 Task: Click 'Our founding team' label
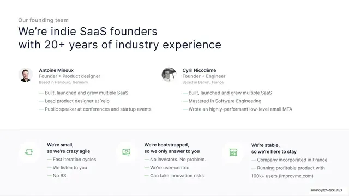click(x=44, y=20)
